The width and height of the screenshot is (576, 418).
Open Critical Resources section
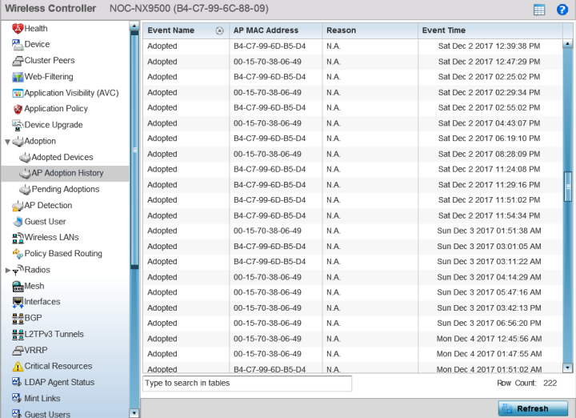tap(58, 366)
